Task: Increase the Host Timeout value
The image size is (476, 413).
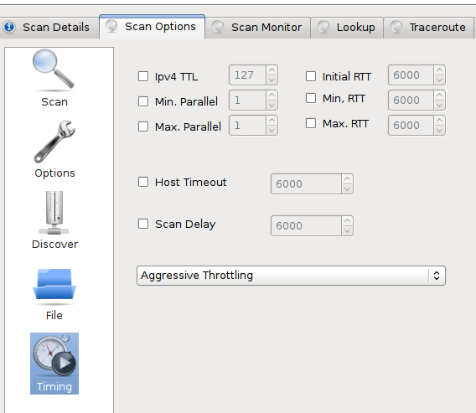Action: coord(347,179)
